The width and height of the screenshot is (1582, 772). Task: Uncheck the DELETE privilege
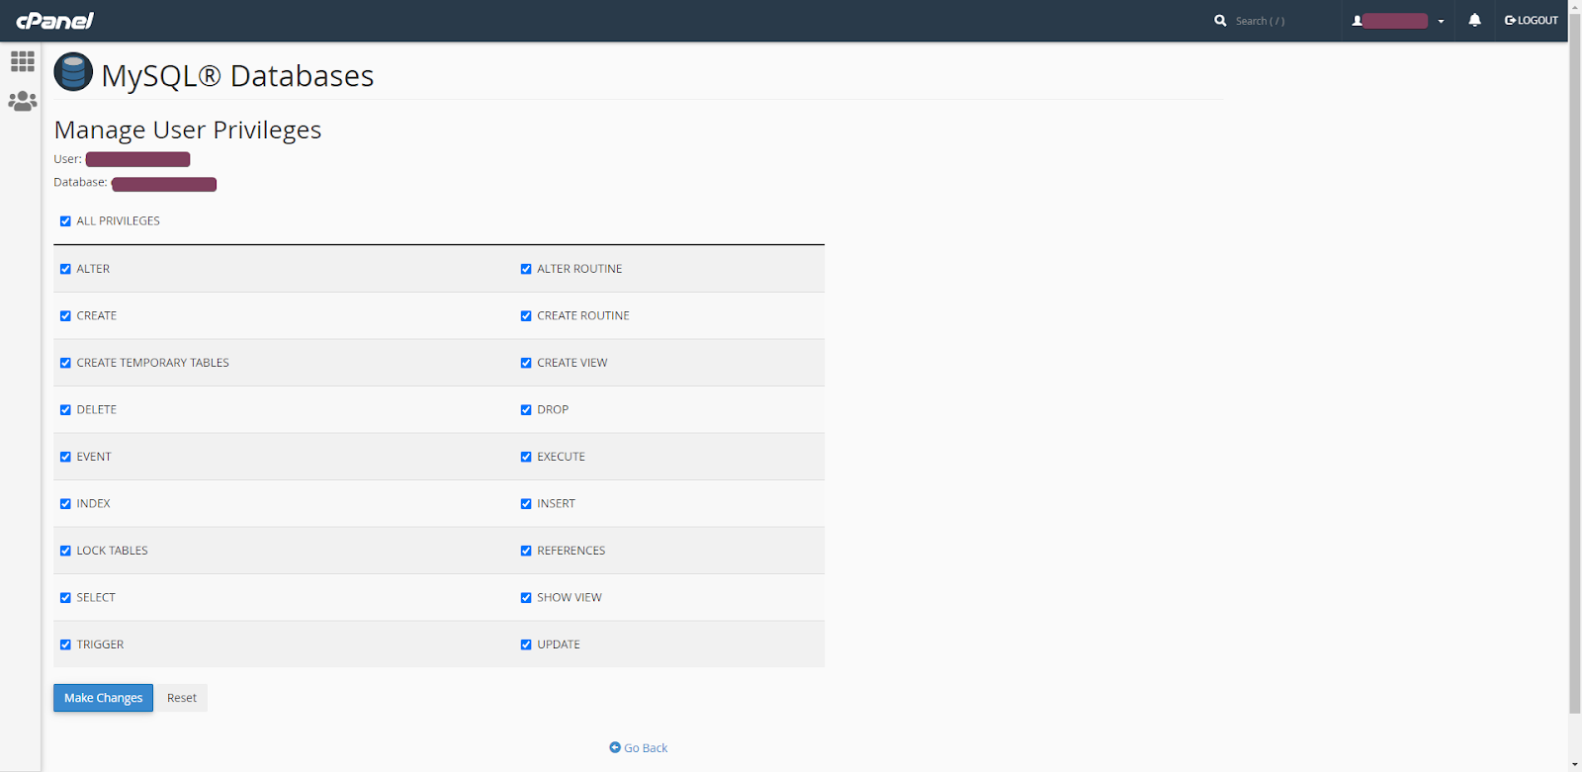[65, 410]
